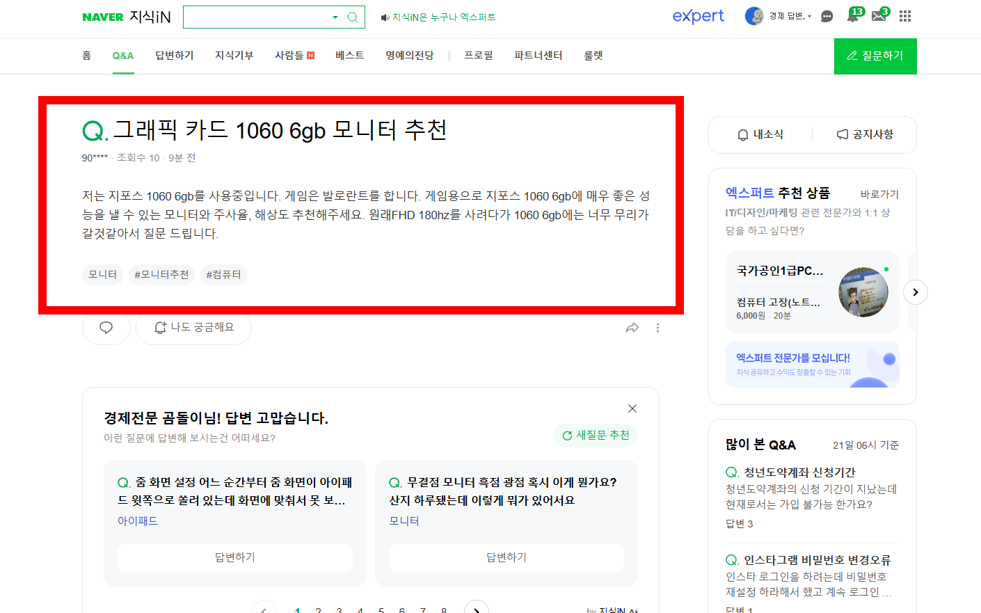Viewport: 981px width, 613px height.
Task: Expand the 경제 답변 profile dropdown
Action: pos(790,16)
